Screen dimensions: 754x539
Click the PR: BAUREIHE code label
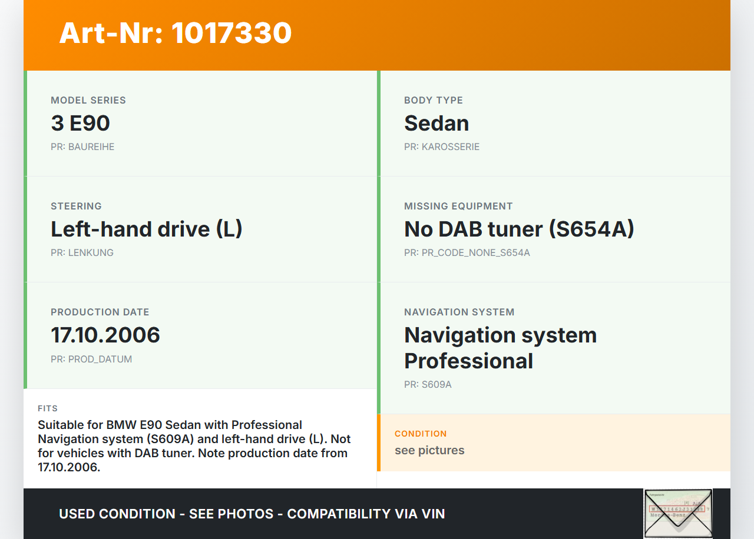[x=82, y=147]
